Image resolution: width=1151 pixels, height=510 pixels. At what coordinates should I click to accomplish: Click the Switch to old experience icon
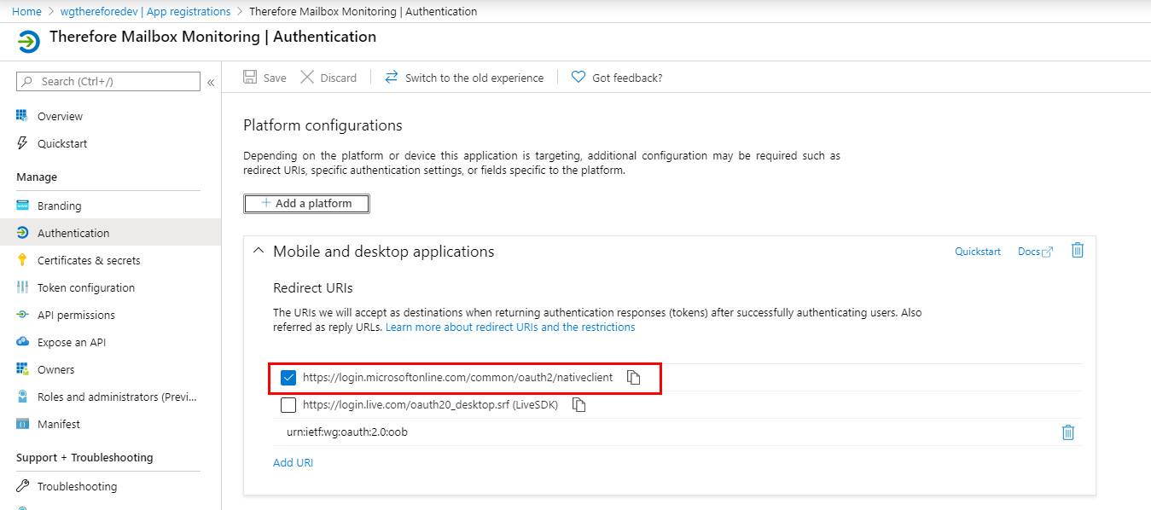pyautogui.click(x=392, y=78)
